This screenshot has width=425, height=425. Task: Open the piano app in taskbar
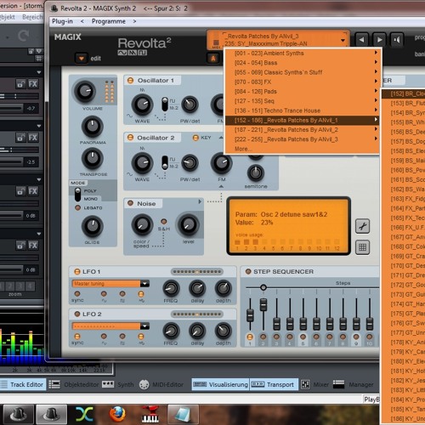coord(150,414)
